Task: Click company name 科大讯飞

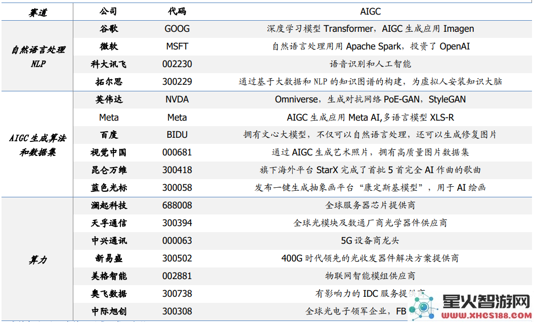Action: tap(109, 64)
